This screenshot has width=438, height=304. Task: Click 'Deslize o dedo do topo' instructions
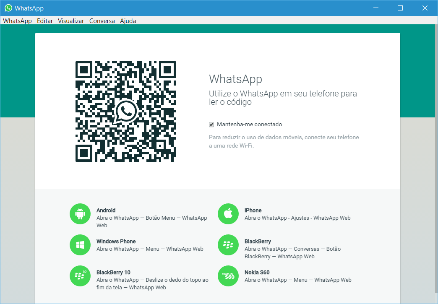tap(153, 283)
